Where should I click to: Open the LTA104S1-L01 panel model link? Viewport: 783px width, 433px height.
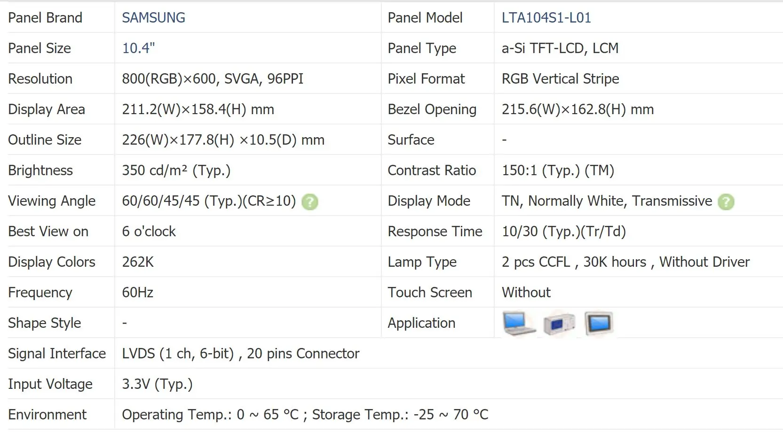[x=546, y=18]
